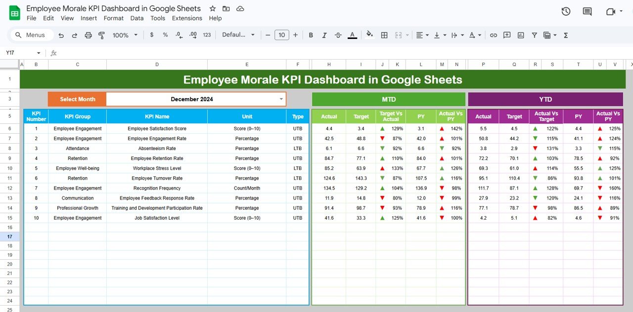Open the Data menu

coord(136,18)
